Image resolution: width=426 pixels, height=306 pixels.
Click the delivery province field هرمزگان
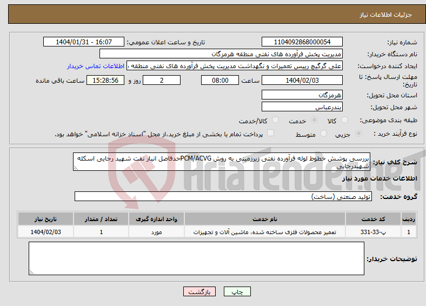[302, 95]
